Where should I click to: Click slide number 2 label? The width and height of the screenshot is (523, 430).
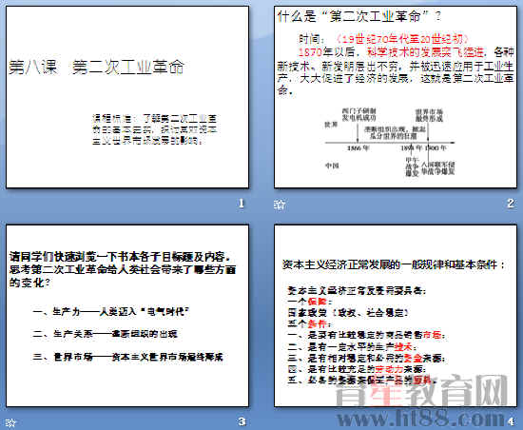click(511, 204)
